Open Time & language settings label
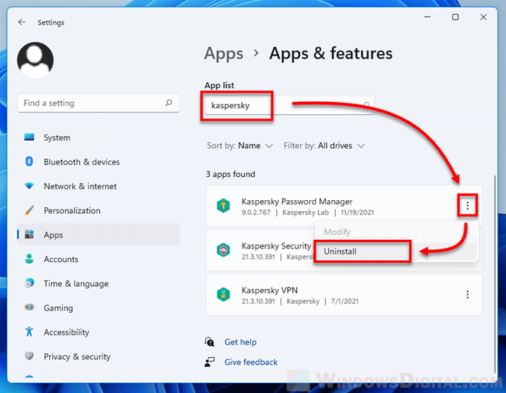 (x=76, y=284)
